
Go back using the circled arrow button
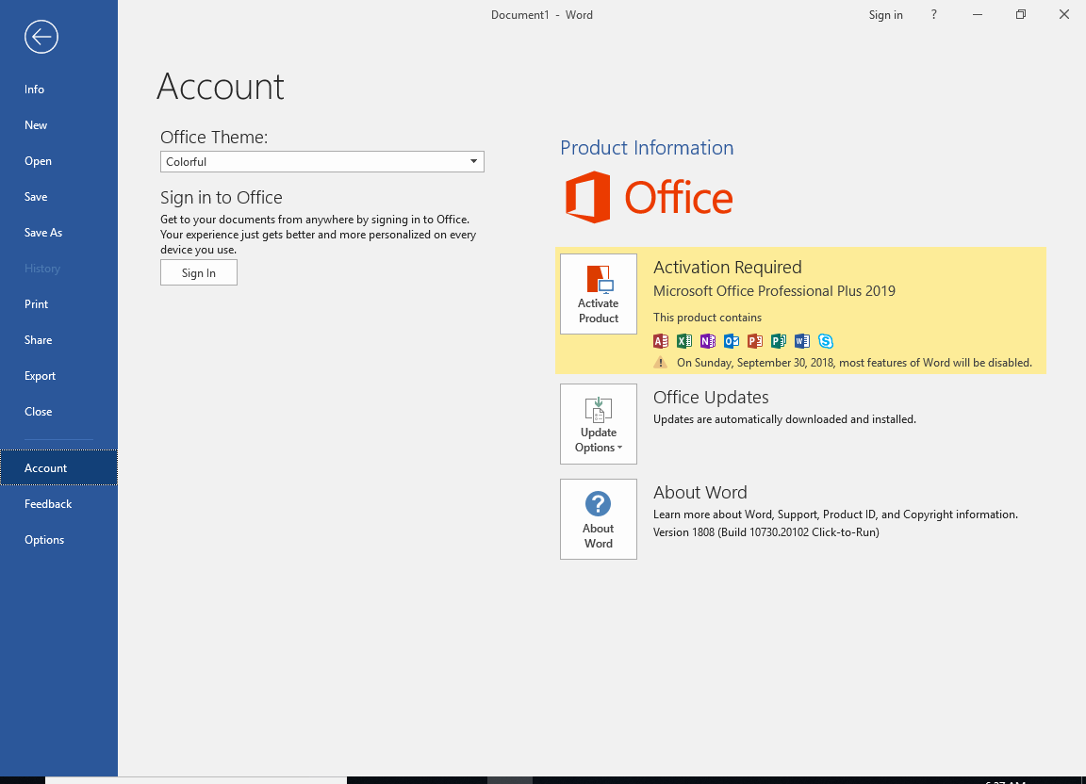pos(41,37)
